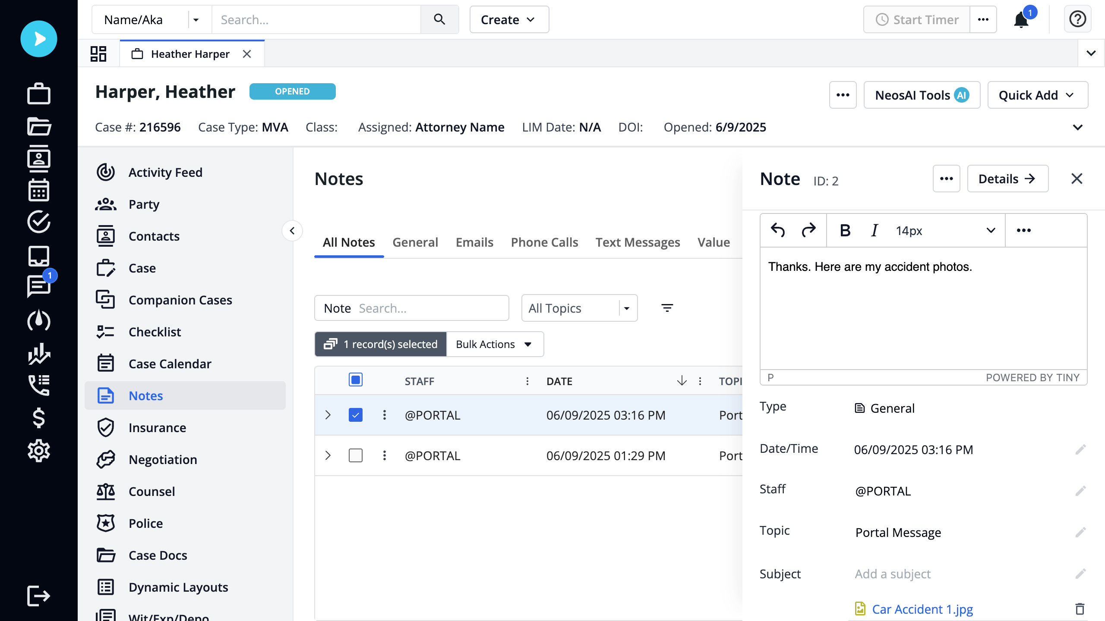
Task: Click the billing dollar icon in left rail
Action: click(39, 418)
